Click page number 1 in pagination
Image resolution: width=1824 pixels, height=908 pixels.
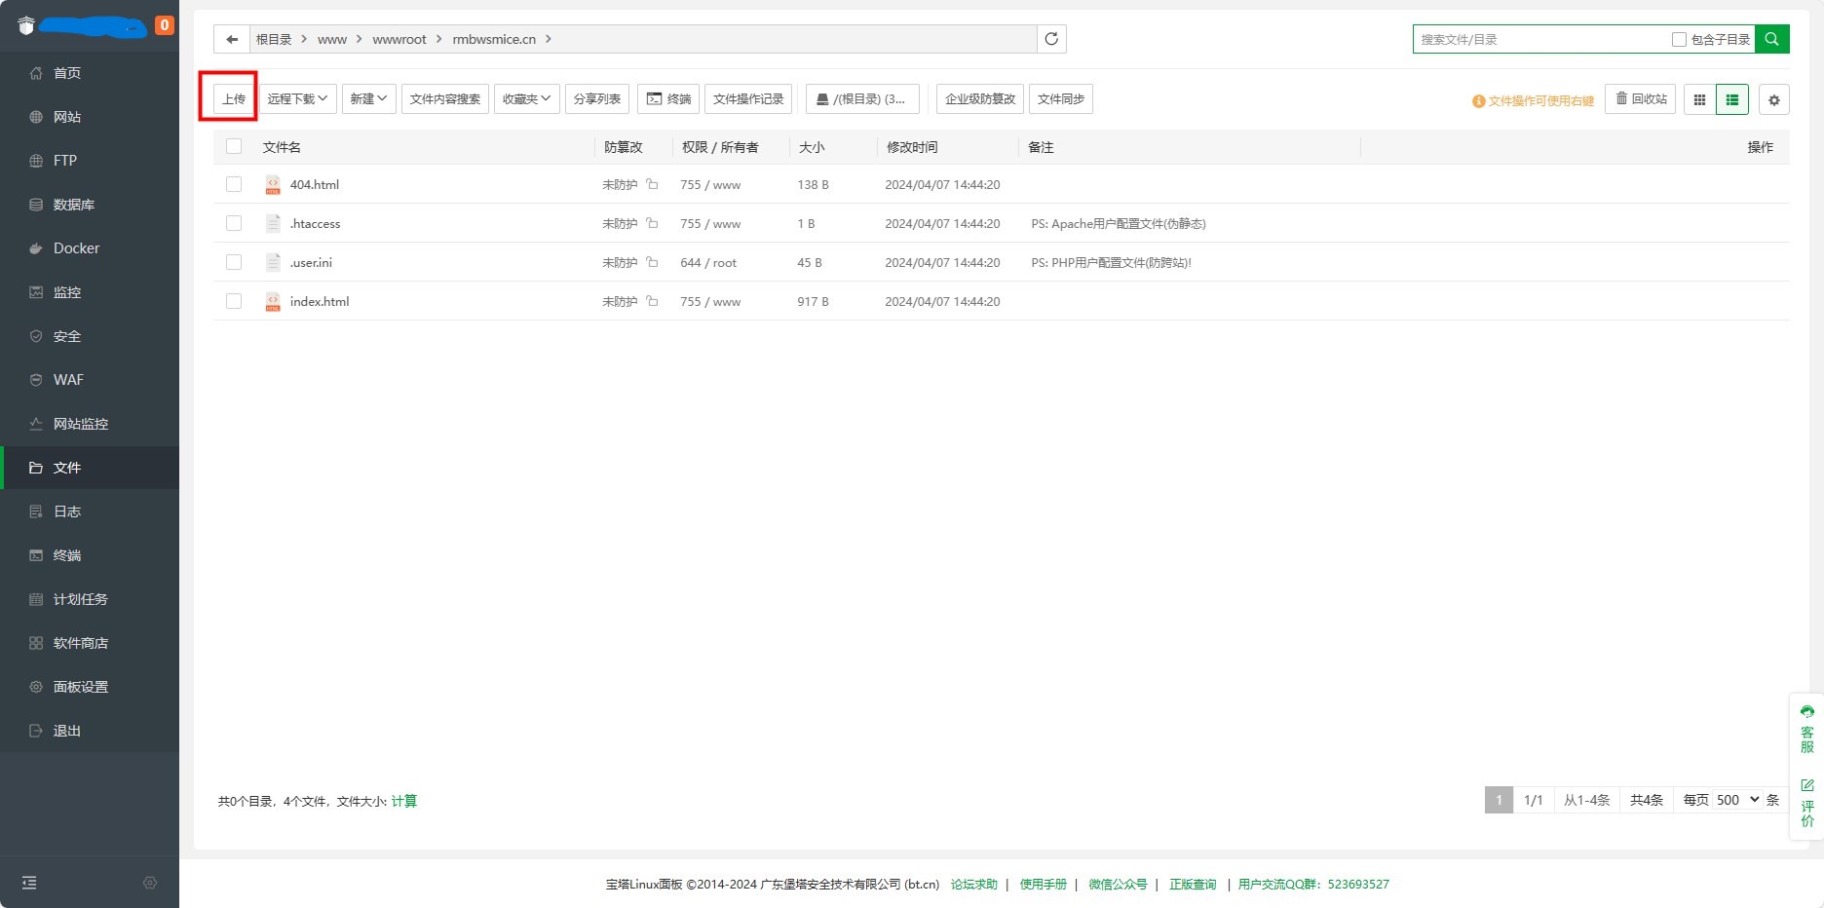[1500, 800]
